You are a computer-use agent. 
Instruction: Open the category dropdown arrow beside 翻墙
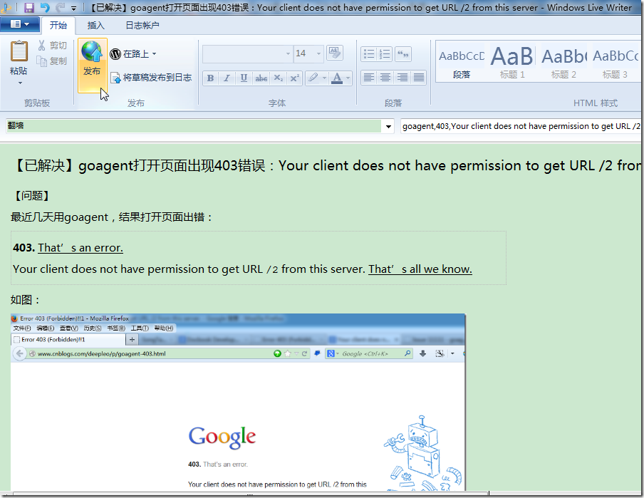click(x=388, y=127)
